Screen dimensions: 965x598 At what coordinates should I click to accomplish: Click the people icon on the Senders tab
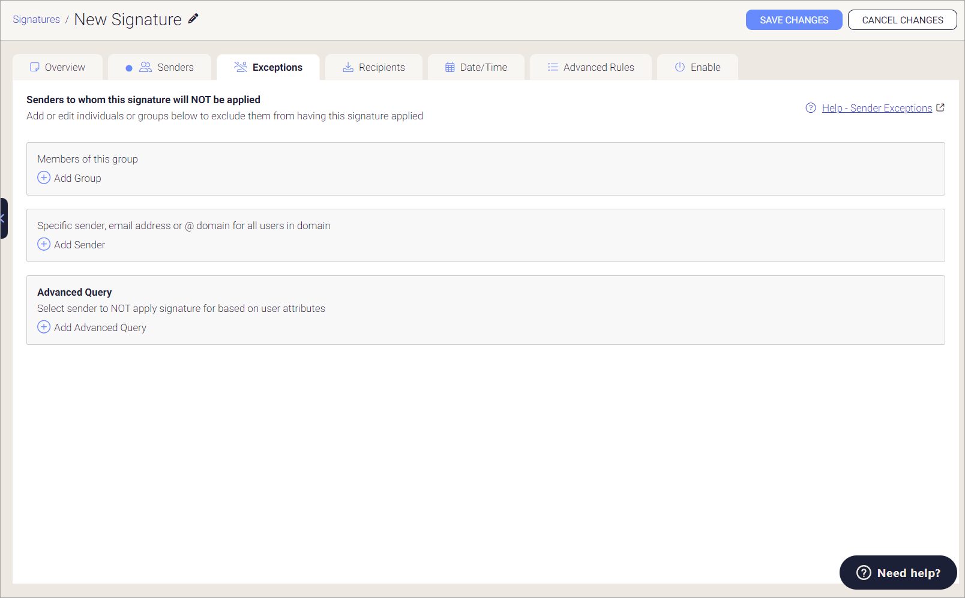[x=145, y=67]
